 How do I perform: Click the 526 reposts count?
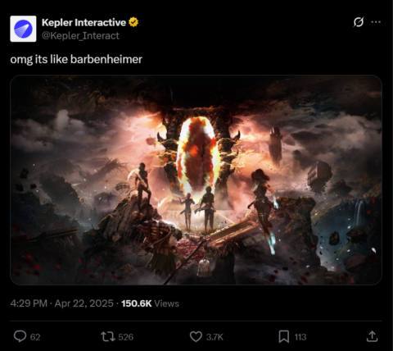tap(126, 337)
